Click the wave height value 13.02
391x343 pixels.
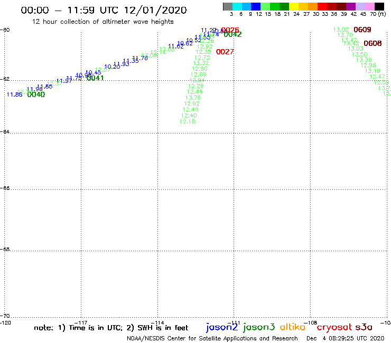341,30
